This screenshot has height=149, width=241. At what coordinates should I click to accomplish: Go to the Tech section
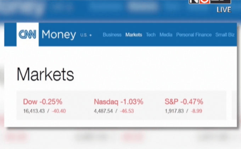tap(151, 35)
